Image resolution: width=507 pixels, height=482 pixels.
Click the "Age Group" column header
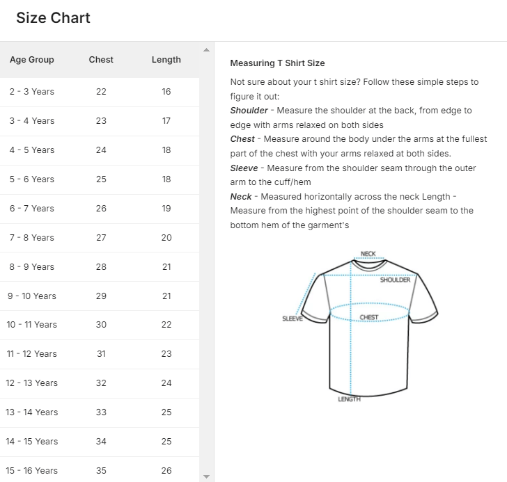pyautogui.click(x=32, y=60)
